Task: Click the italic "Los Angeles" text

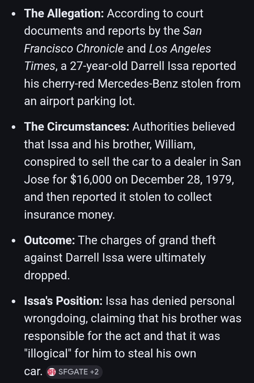Action: [180, 49]
